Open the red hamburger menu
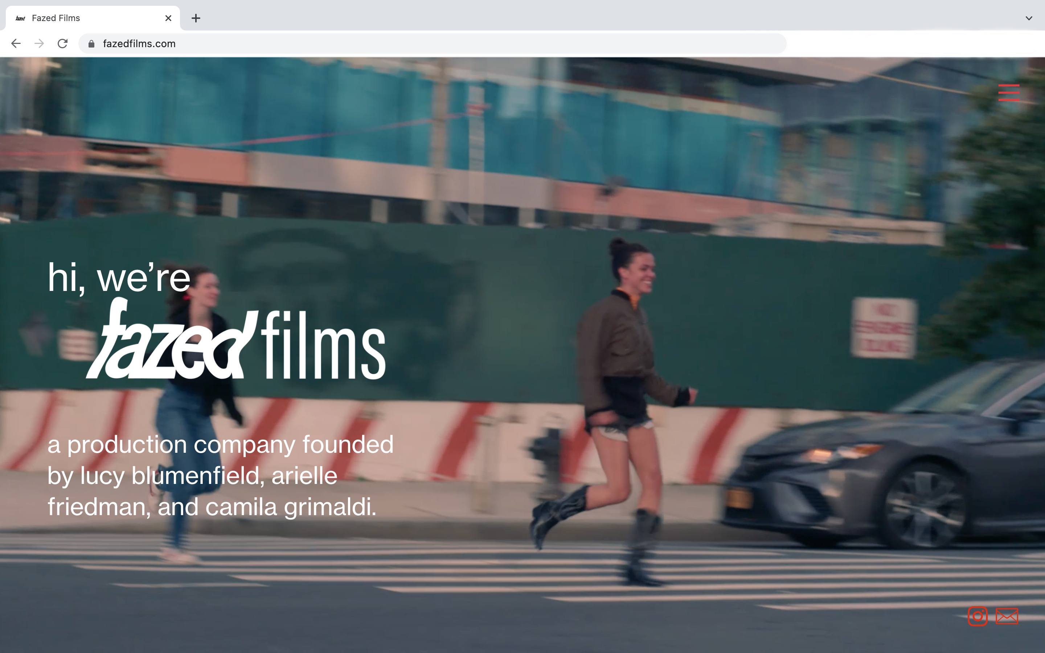The height and width of the screenshot is (653, 1045). pos(1008,93)
